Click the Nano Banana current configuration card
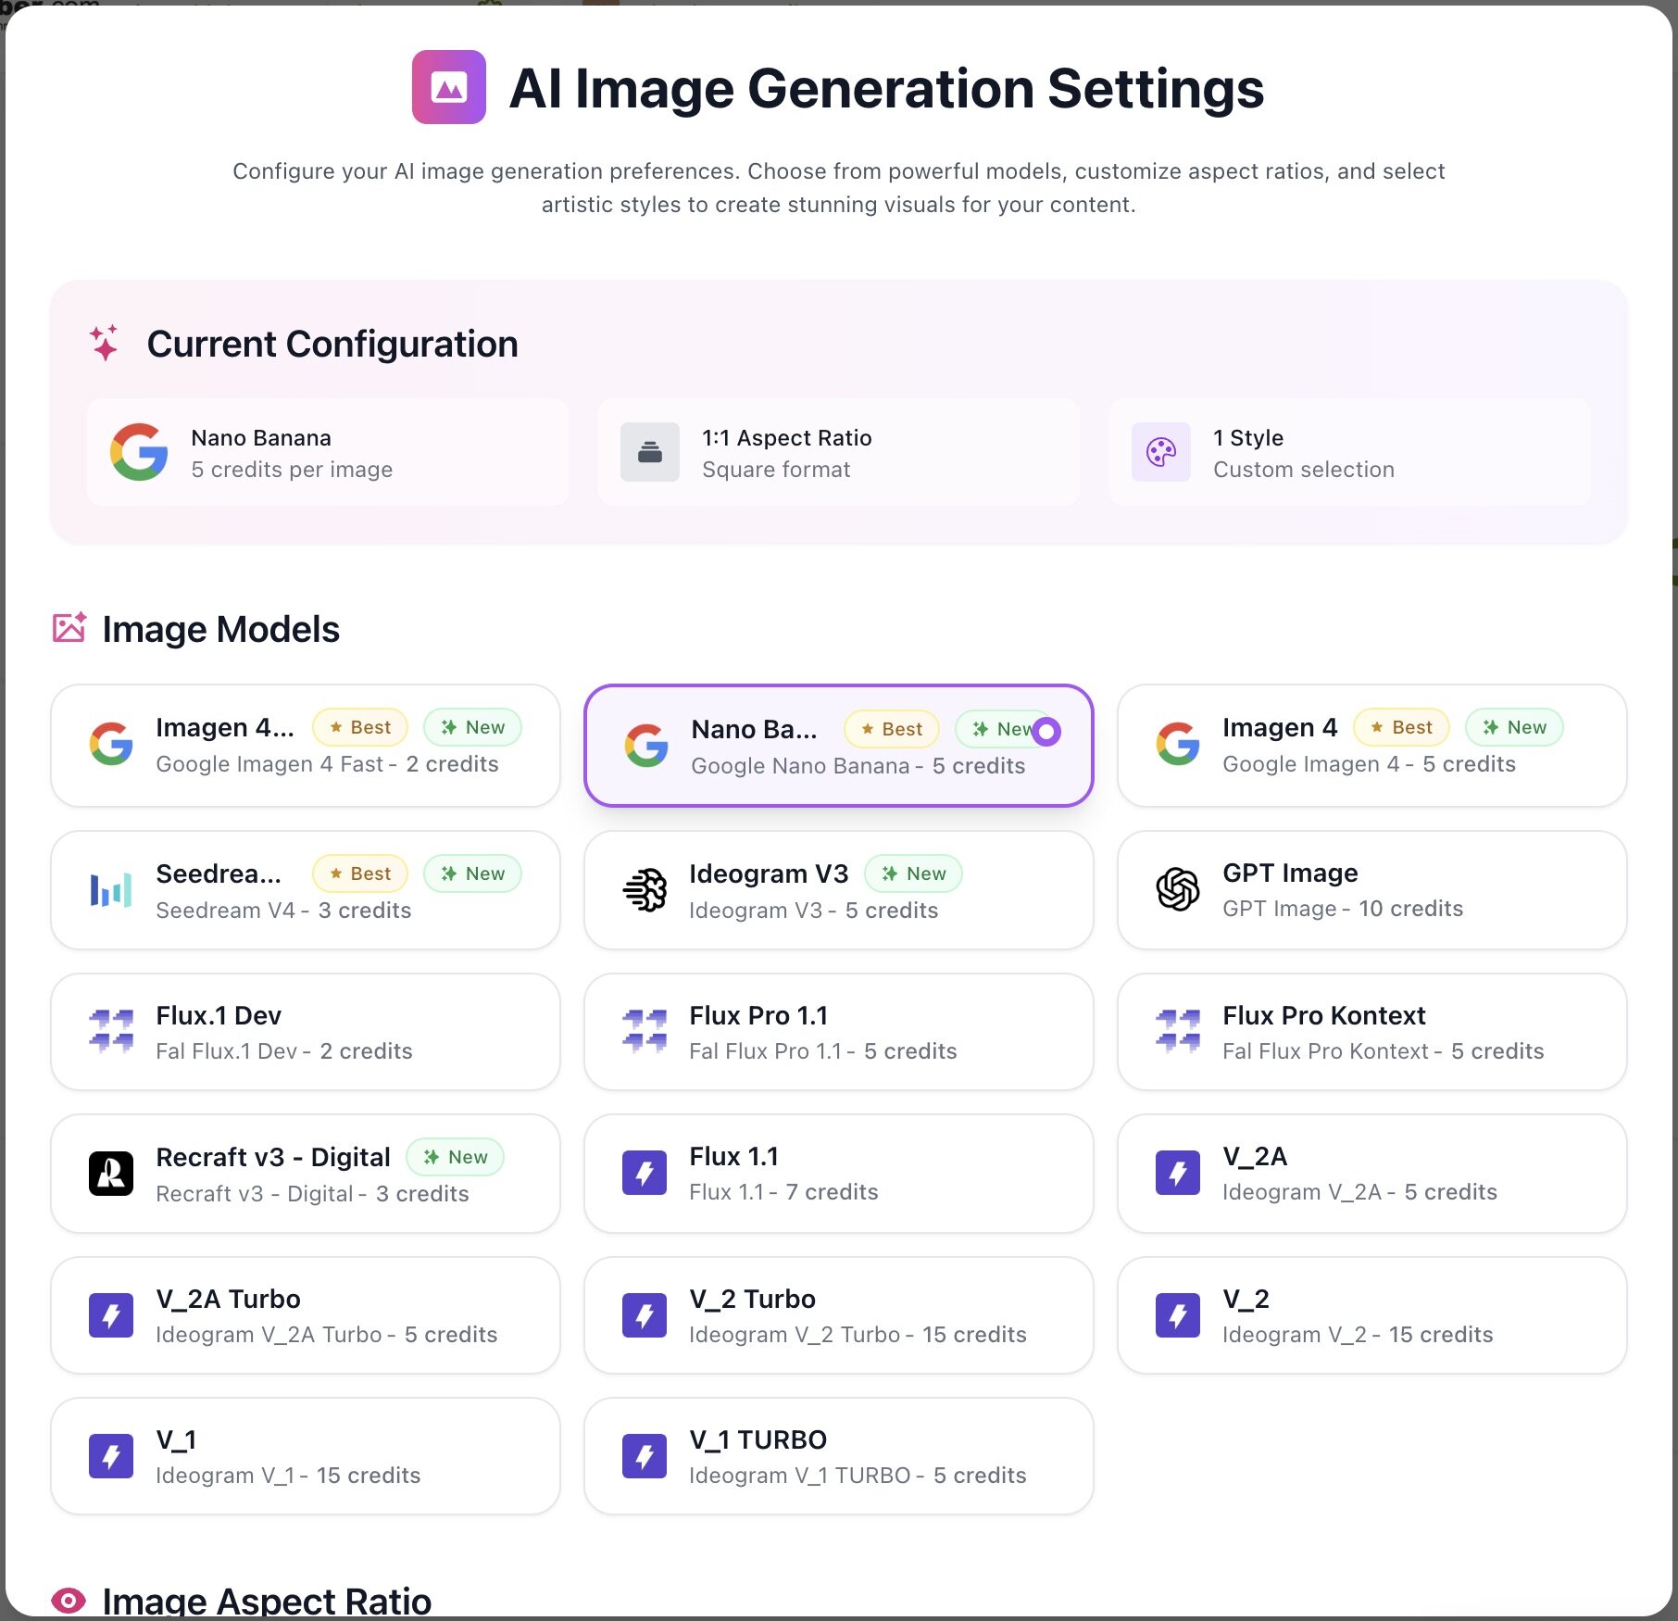Viewport: 1678px width, 1621px height. [328, 452]
